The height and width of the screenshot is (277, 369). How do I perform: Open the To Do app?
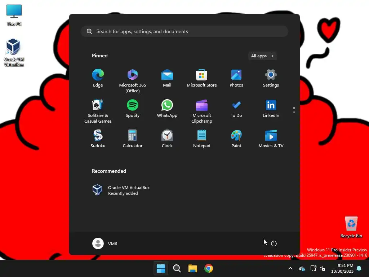(x=236, y=109)
